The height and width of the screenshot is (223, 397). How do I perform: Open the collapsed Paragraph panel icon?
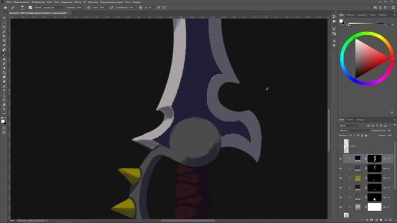pos(334,46)
